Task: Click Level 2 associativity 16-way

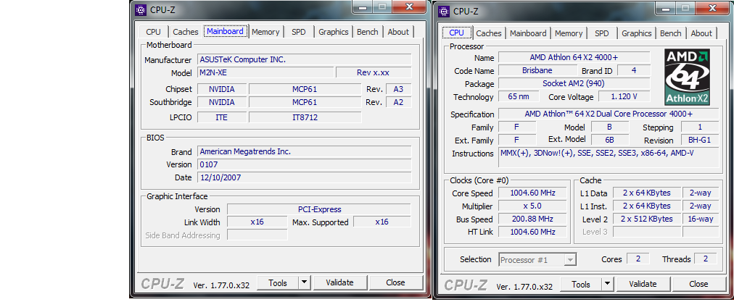Action: 701,219
